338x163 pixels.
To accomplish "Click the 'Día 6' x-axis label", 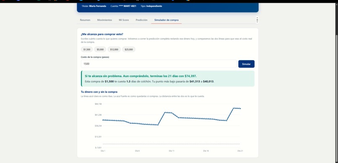I will [x=137, y=151].
